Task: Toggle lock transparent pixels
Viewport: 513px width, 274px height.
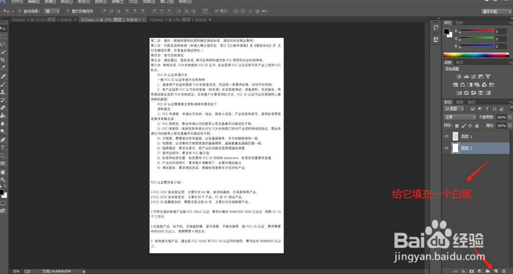Action: 457,126
